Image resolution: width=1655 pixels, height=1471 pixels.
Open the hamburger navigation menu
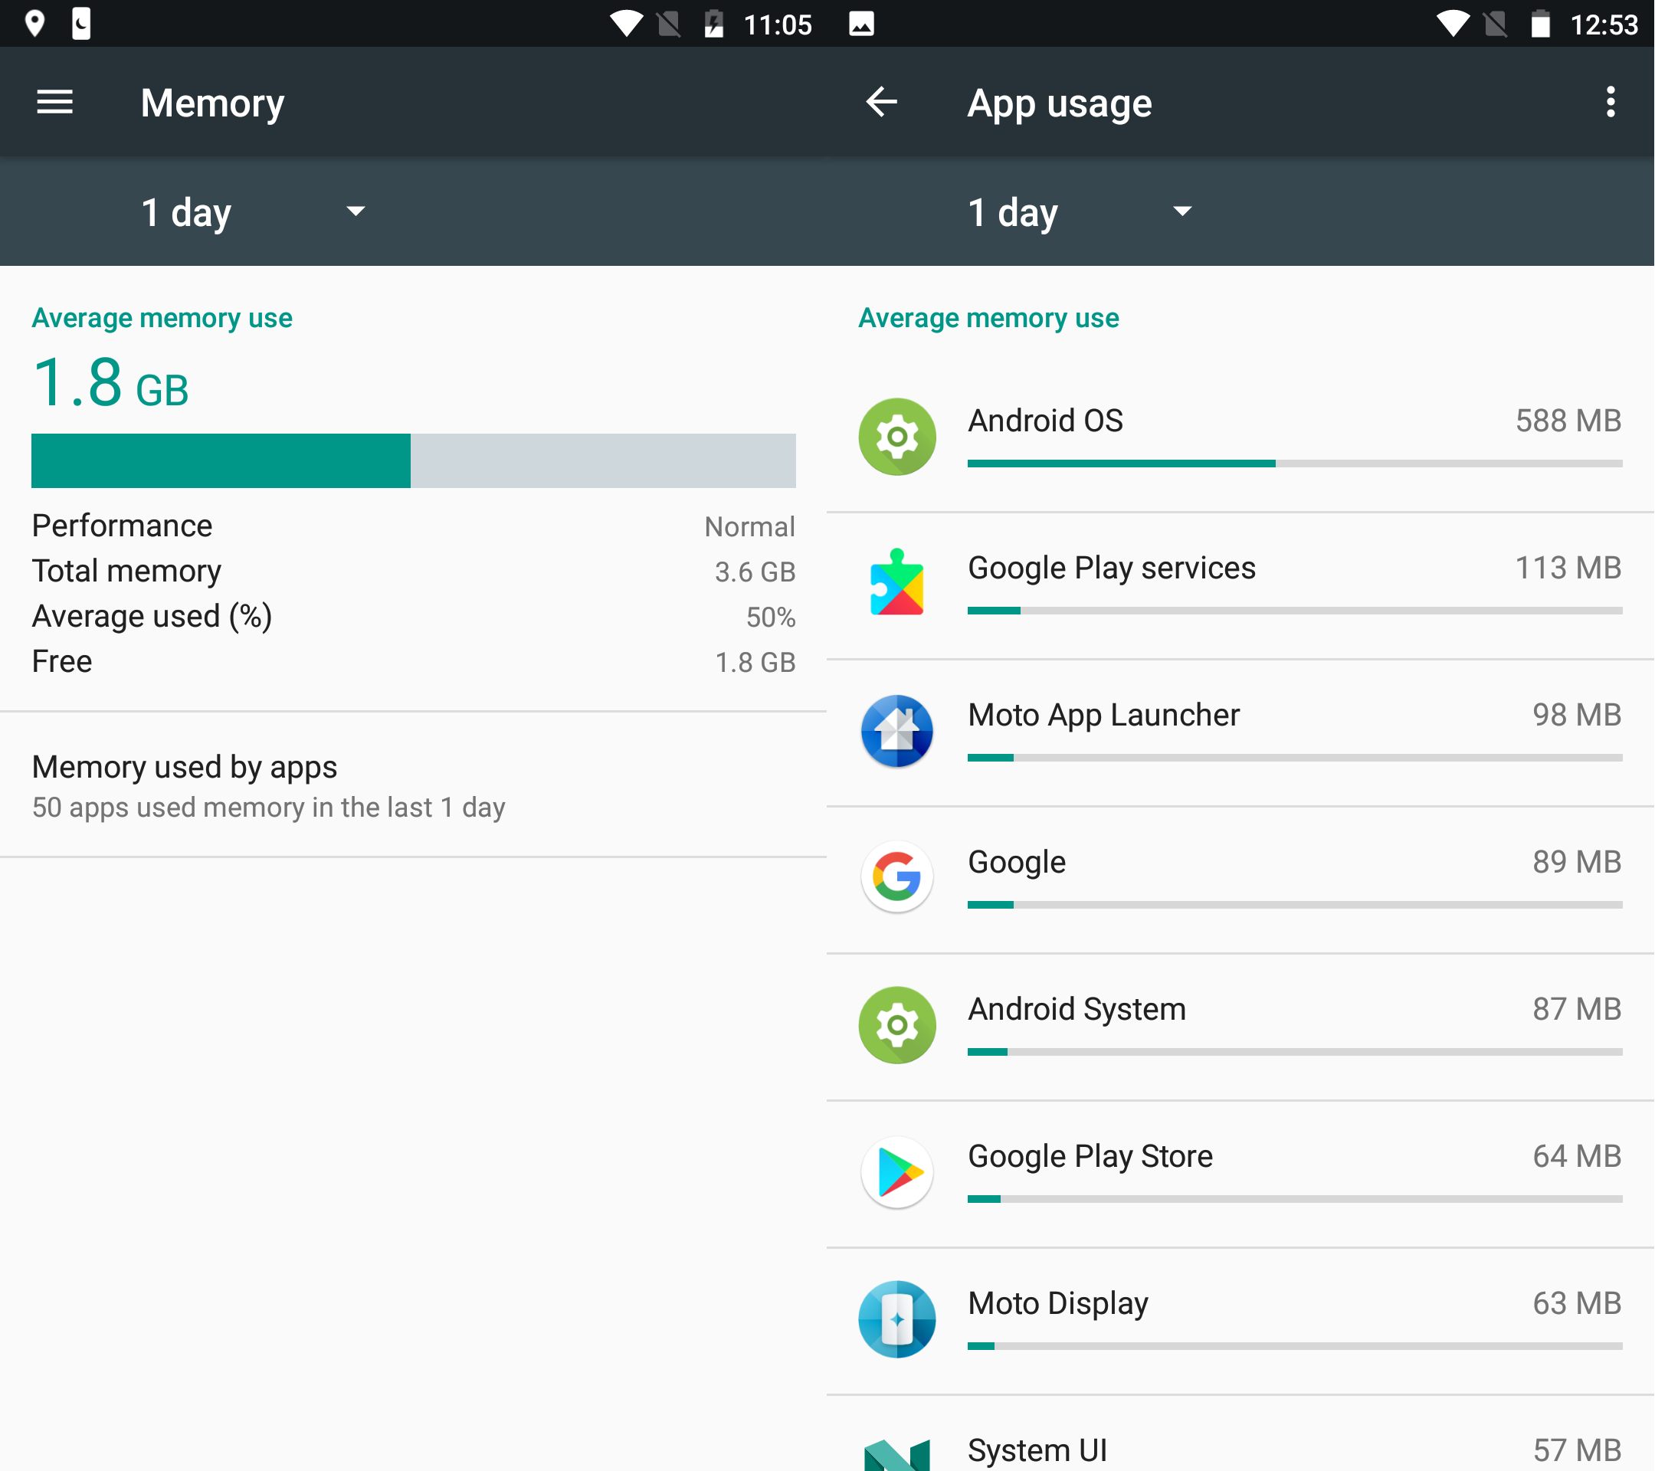(x=54, y=103)
